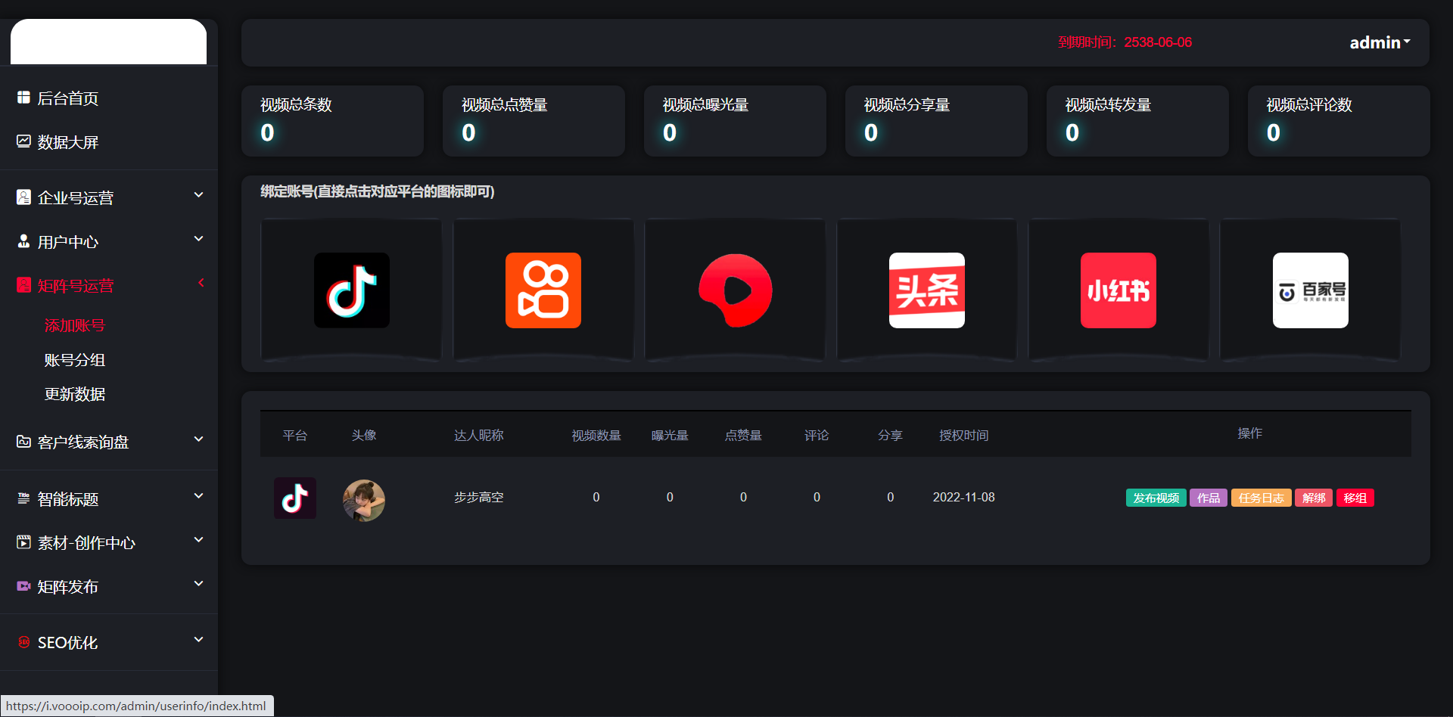Click the 企业号运营 sidebar icon

23,197
